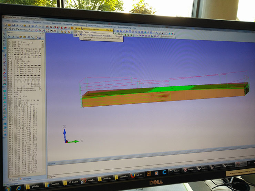Screen dimensions: 255x191
Task: Click G-code line N1 G00 G17 G21 G40
Action: [x=21, y=42]
